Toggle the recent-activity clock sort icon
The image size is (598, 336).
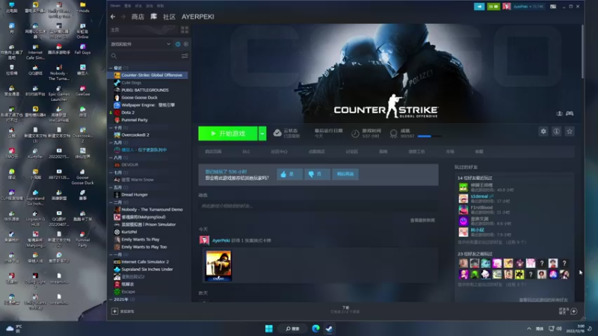point(178,44)
